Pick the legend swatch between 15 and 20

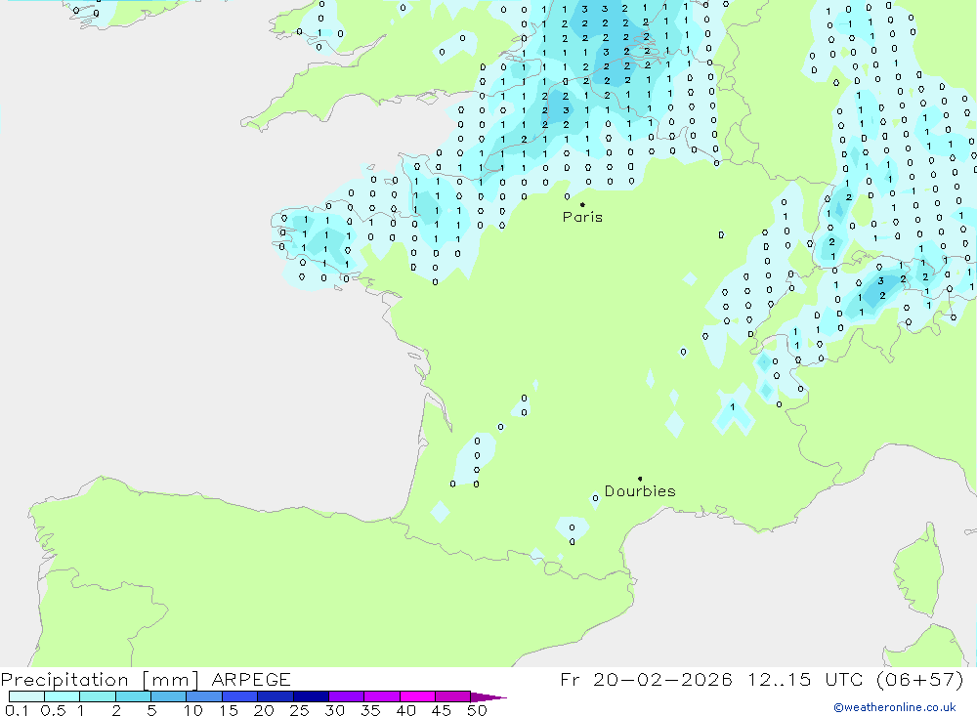tap(240, 696)
